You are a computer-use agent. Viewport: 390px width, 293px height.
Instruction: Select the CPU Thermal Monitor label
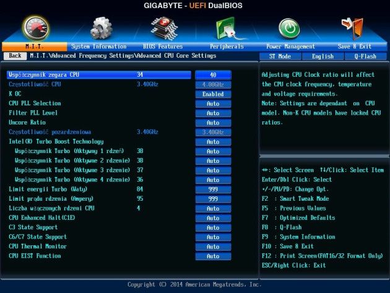38,247
